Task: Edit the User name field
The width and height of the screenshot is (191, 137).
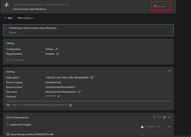Action: (79, 92)
